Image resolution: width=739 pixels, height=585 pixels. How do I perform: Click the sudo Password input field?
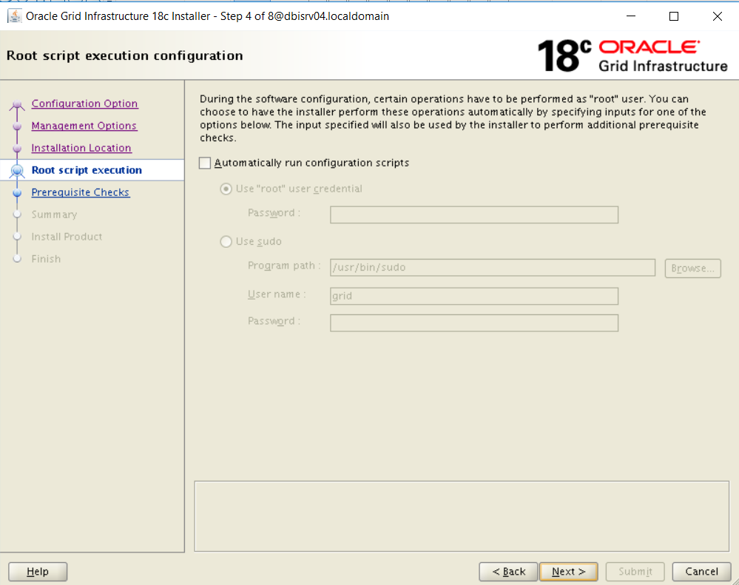pos(474,323)
